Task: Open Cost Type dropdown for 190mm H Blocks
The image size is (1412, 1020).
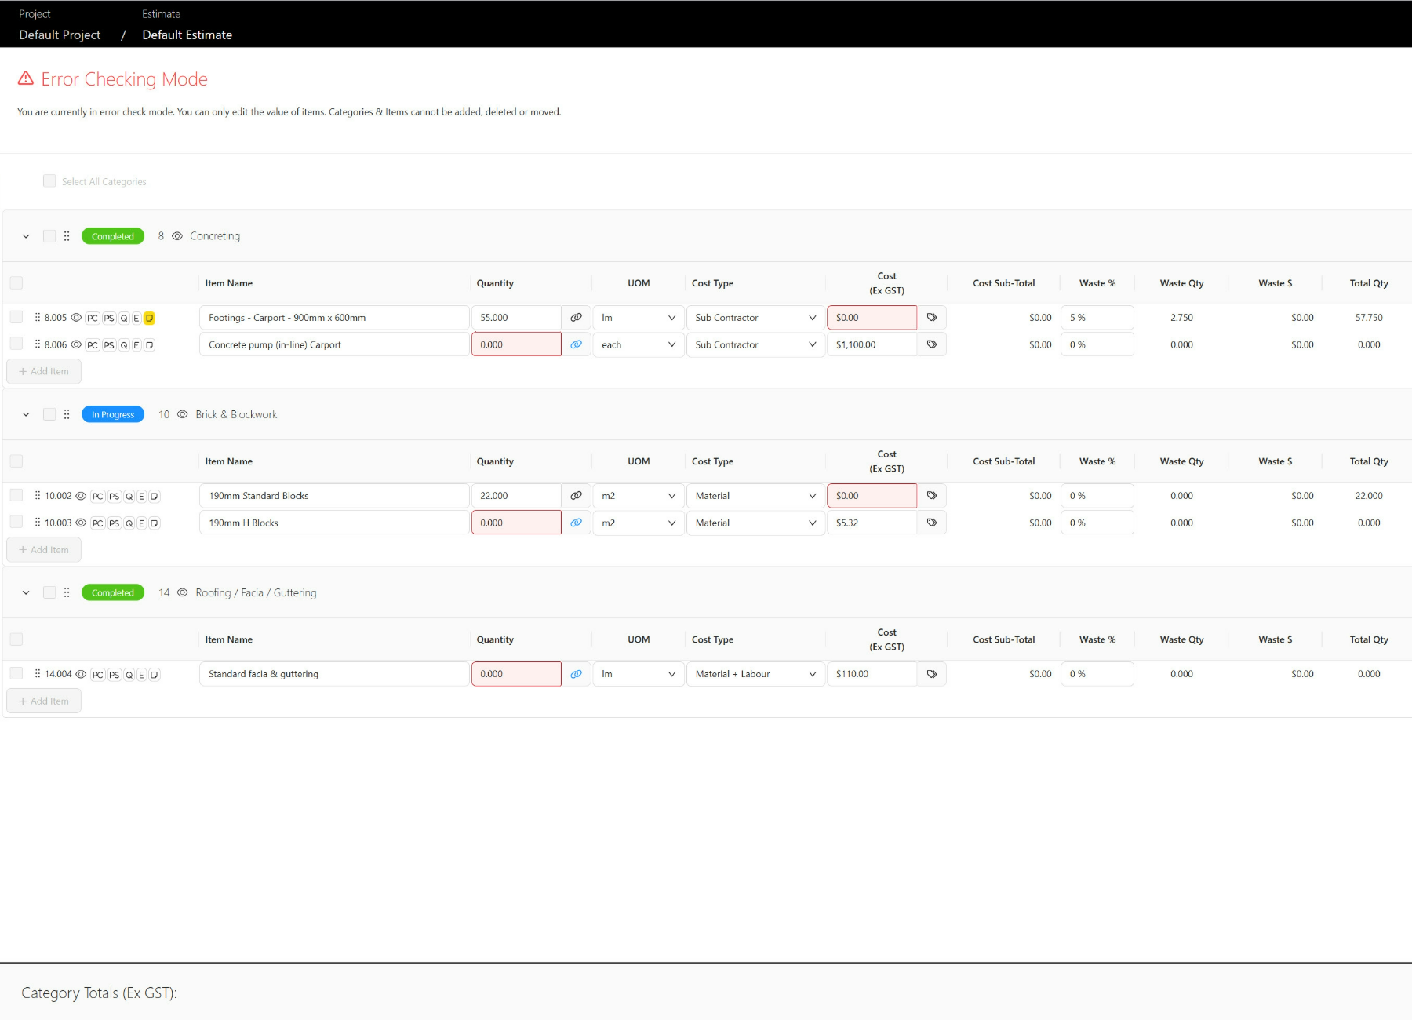Action: (x=755, y=522)
